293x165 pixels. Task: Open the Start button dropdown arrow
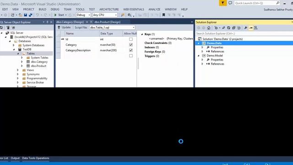(x=66, y=15)
